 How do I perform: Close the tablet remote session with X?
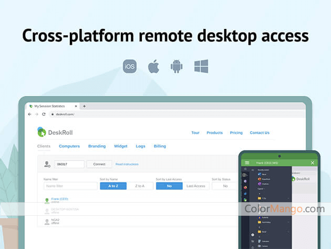click(x=313, y=163)
